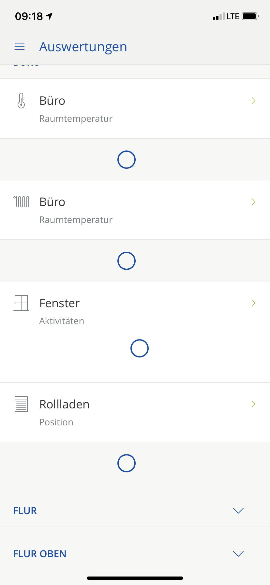
Task: Select circle below thermometer Büro row
Action: click(127, 160)
